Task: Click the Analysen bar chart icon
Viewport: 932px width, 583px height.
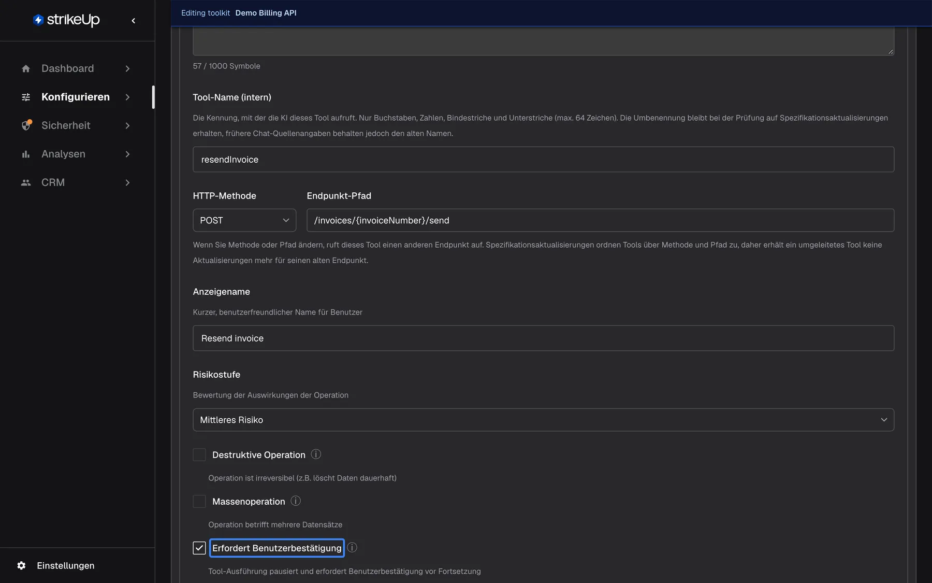Action: click(x=26, y=154)
